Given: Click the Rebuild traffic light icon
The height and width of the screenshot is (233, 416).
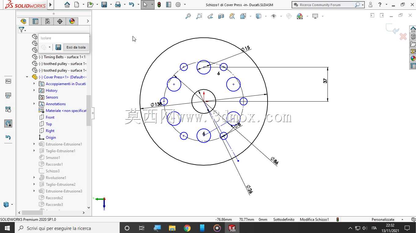Looking at the screenshot, I should coord(159,5).
